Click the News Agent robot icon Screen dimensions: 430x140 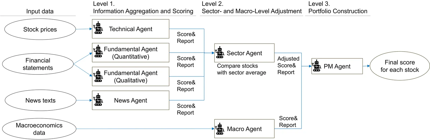pos(98,100)
